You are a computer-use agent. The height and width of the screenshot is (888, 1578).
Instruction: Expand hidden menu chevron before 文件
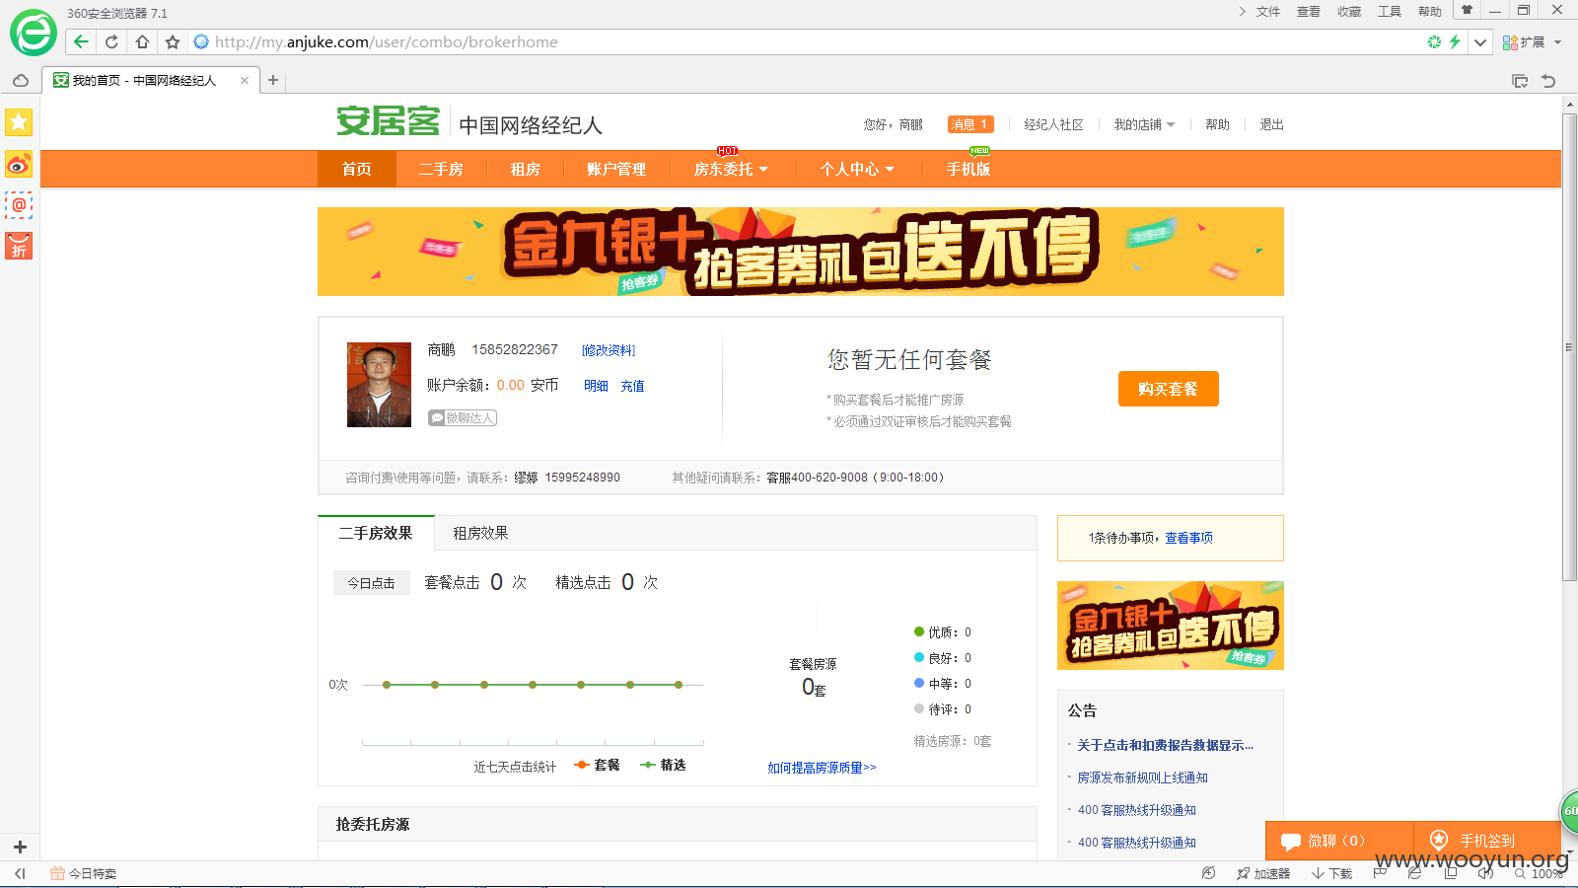click(x=1242, y=11)
